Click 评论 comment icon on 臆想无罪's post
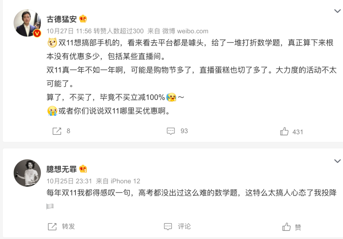 [168, 227]
